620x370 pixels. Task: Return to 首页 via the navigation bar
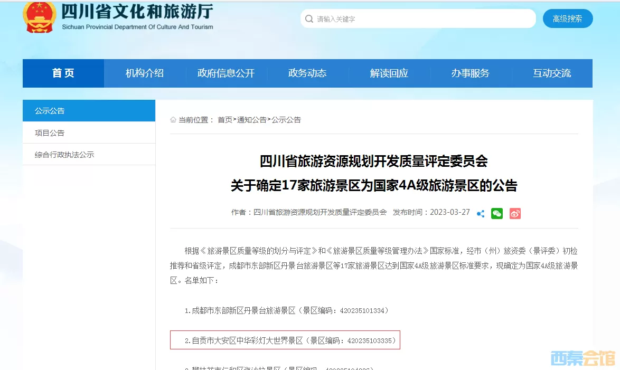click(63, 73)
